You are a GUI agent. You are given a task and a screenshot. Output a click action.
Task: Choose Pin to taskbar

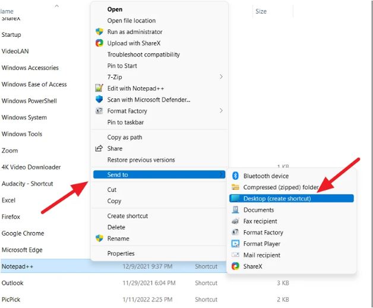point(125,122)
